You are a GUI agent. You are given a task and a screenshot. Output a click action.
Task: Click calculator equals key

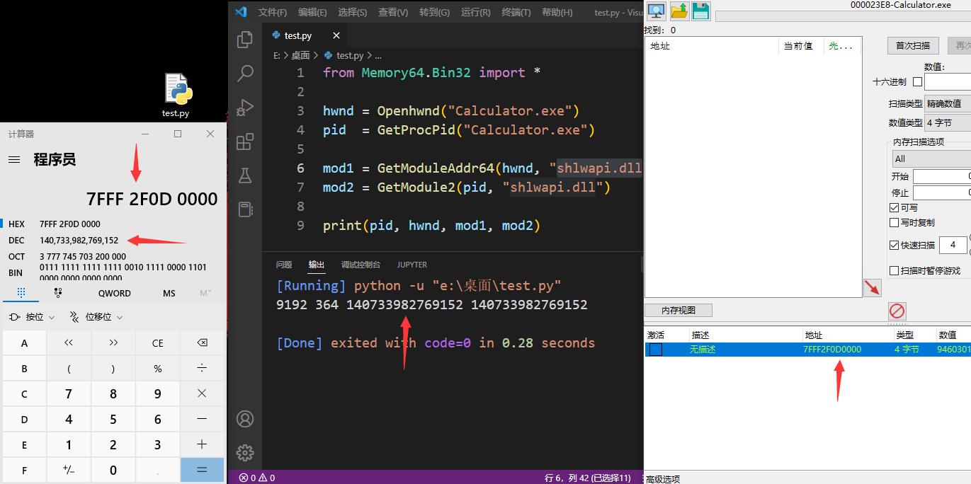[x=202, y=470]
